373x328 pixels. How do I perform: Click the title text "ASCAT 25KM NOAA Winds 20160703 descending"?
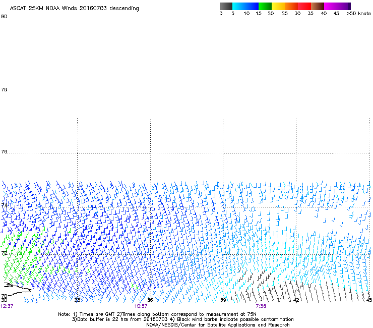74,9
